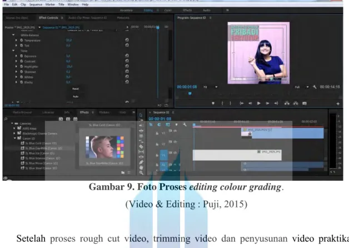Expand the Whites parameter

click(16, 77)
